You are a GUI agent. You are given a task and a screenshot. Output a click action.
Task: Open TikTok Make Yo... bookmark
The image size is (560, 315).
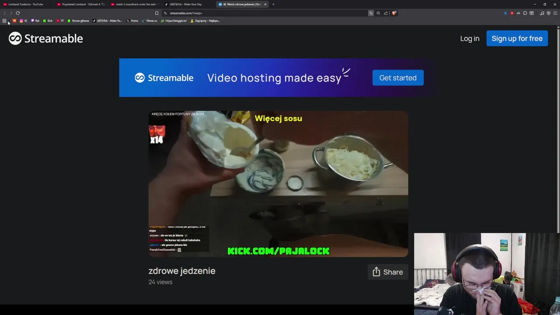(x=107, y=21)
